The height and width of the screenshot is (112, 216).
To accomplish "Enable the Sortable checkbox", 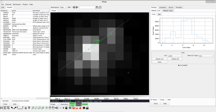I will (1, 101).
